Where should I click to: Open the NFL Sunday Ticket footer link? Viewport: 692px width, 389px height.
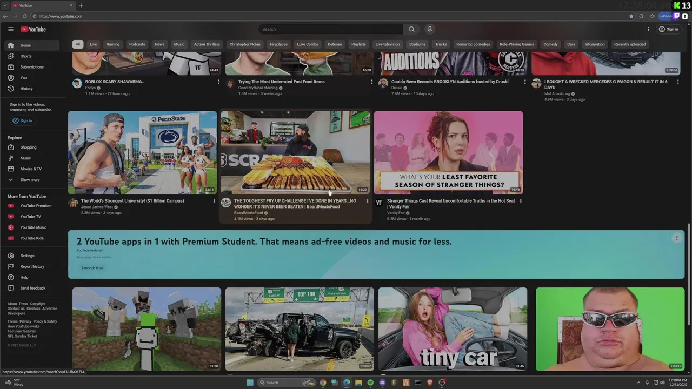point(22,336)
